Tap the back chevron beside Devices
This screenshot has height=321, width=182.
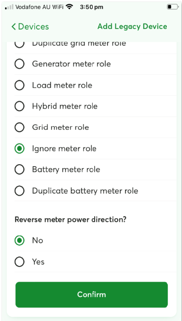(13, 27)
